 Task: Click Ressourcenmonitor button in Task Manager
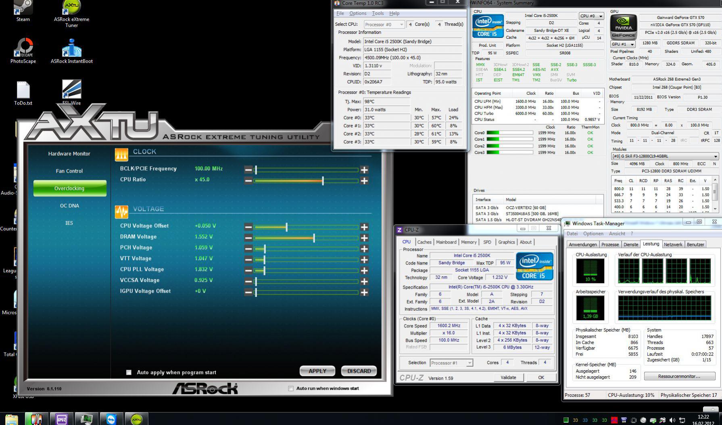click(679, 376)
